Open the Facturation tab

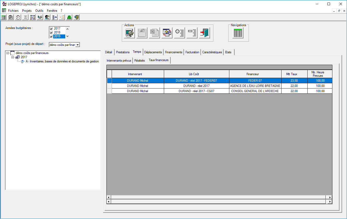192,52
